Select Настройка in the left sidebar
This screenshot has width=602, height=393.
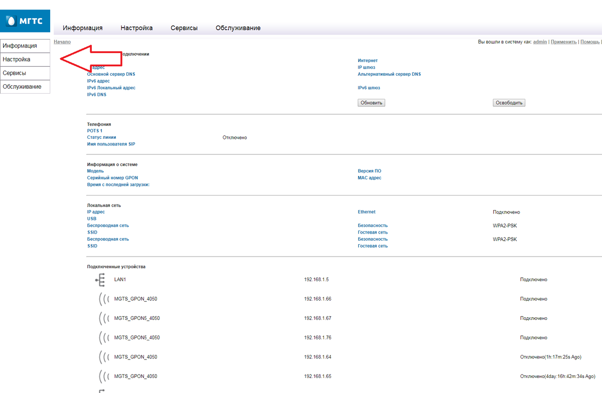click(25, 59)
